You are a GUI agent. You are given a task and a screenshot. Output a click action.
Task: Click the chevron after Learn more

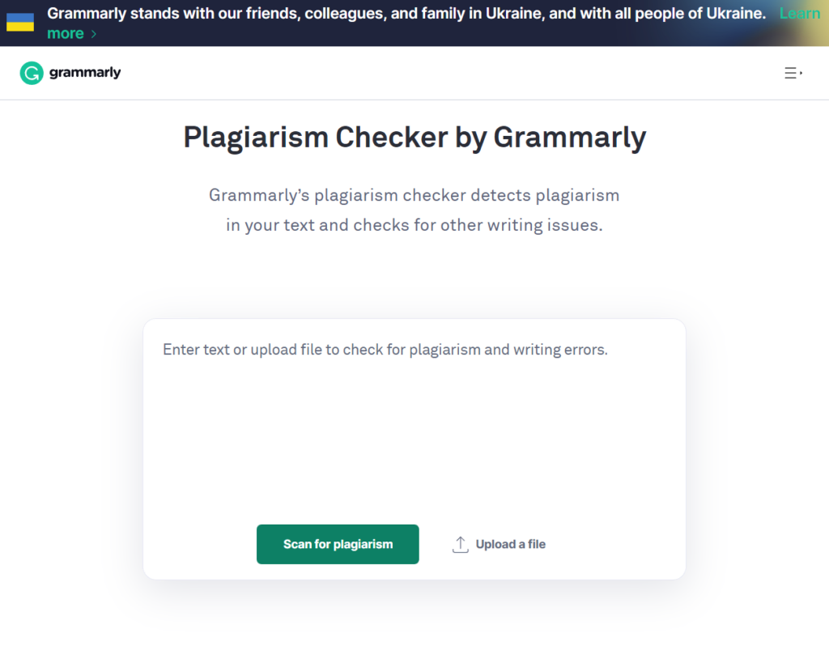(92, 33)
